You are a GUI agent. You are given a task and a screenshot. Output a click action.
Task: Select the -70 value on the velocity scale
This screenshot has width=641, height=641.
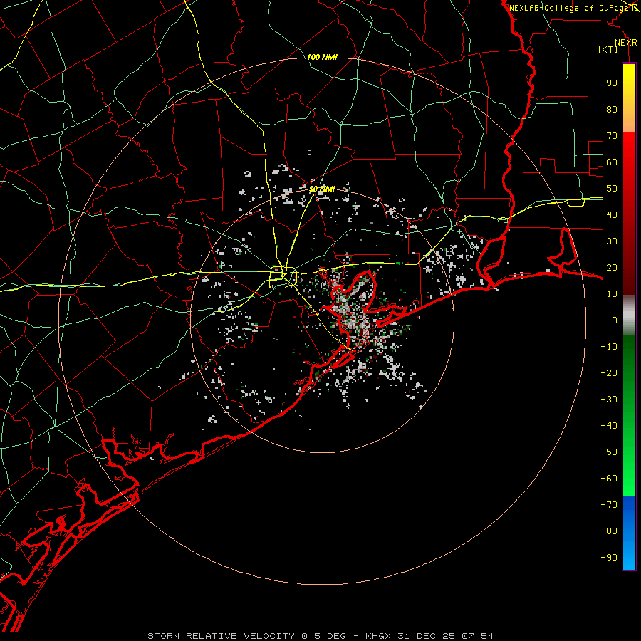point(609,505)
